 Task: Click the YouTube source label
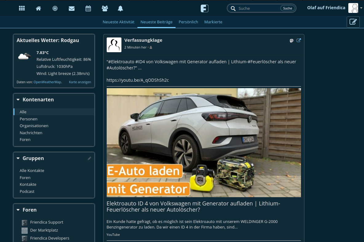[x=113, y=235]
